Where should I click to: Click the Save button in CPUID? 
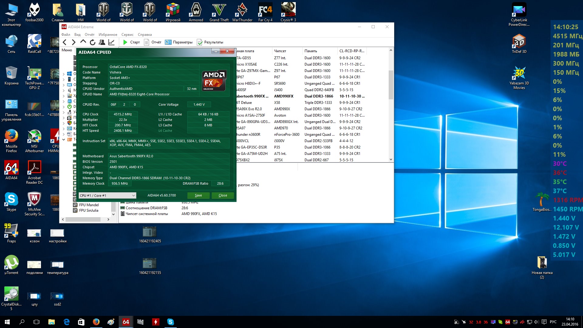point(198,195)
